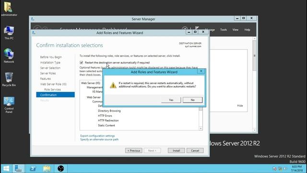Click the clock in the taskbar
The height and width of the screenshot is (173, 307).
[x=297, y=169]
